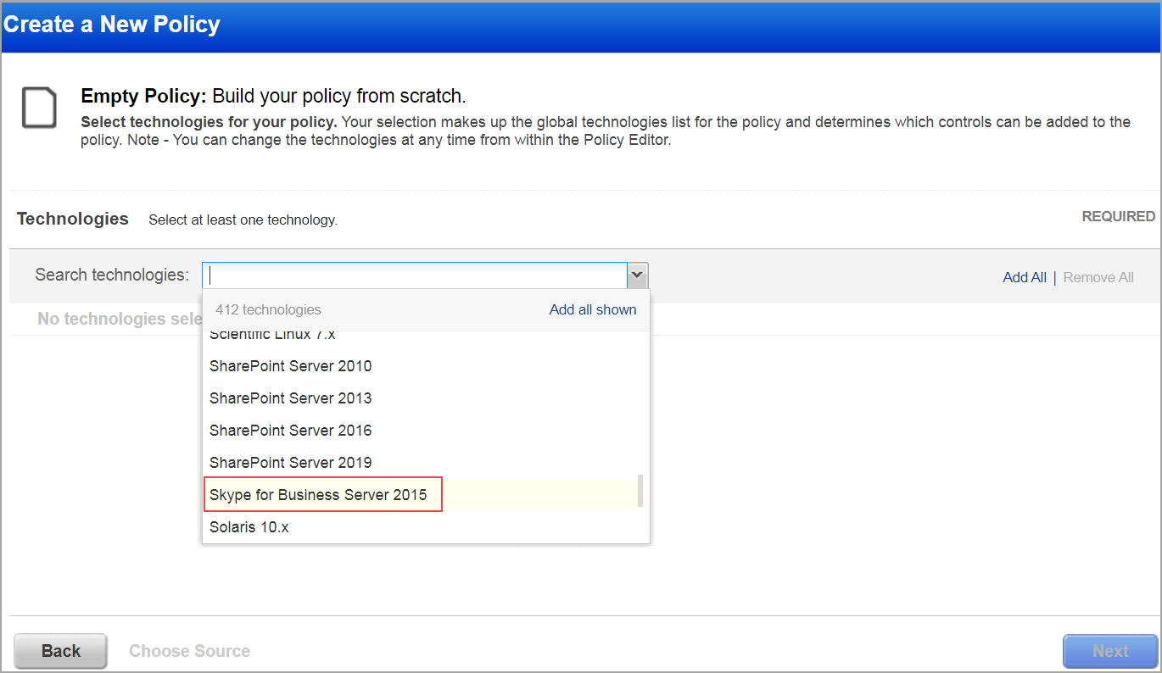Select "SharePoint Server 2010" technology
This screenshot has width=1162, height=673.
(x=290, y=365)
